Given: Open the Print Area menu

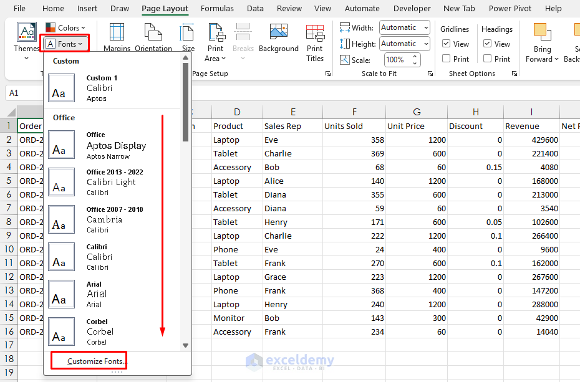Looking at the screenshot, I should point(215,42).
